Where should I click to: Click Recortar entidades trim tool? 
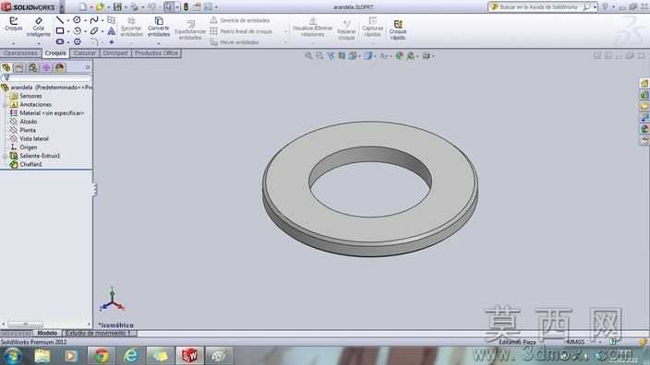click(x=131, y=28)
